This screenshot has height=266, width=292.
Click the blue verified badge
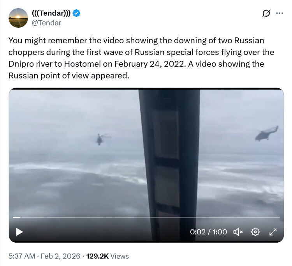(x=77, y=14)
